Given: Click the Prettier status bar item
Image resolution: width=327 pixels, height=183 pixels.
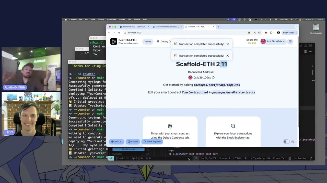Looking at the screenshot, I should point(300,158).
